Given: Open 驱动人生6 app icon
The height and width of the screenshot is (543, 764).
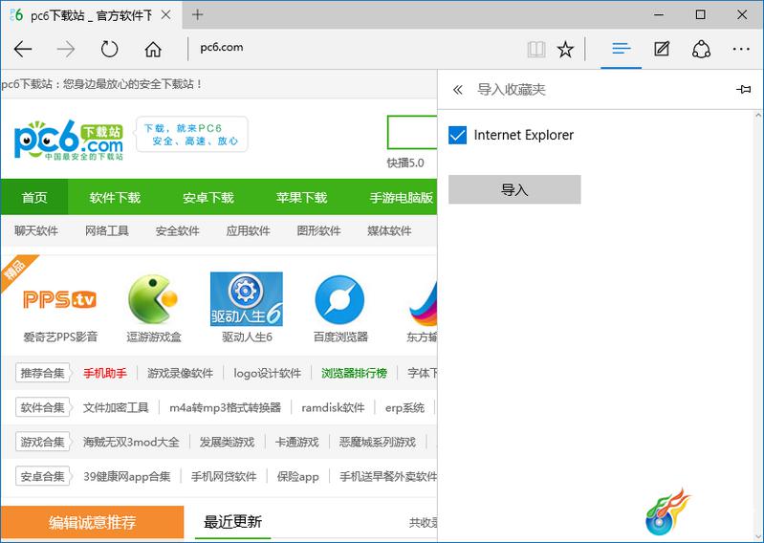Looking at the screenshot, I should point(246,299).
